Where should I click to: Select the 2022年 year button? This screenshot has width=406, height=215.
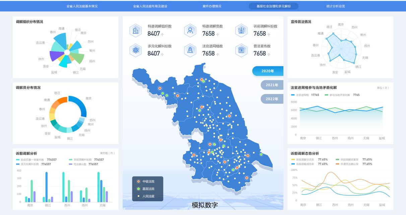(x=272, y=99)
